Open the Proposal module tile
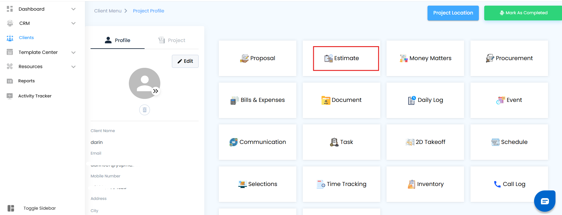Image resolution: width=562 pixels, height=215 pixels. 257,58
